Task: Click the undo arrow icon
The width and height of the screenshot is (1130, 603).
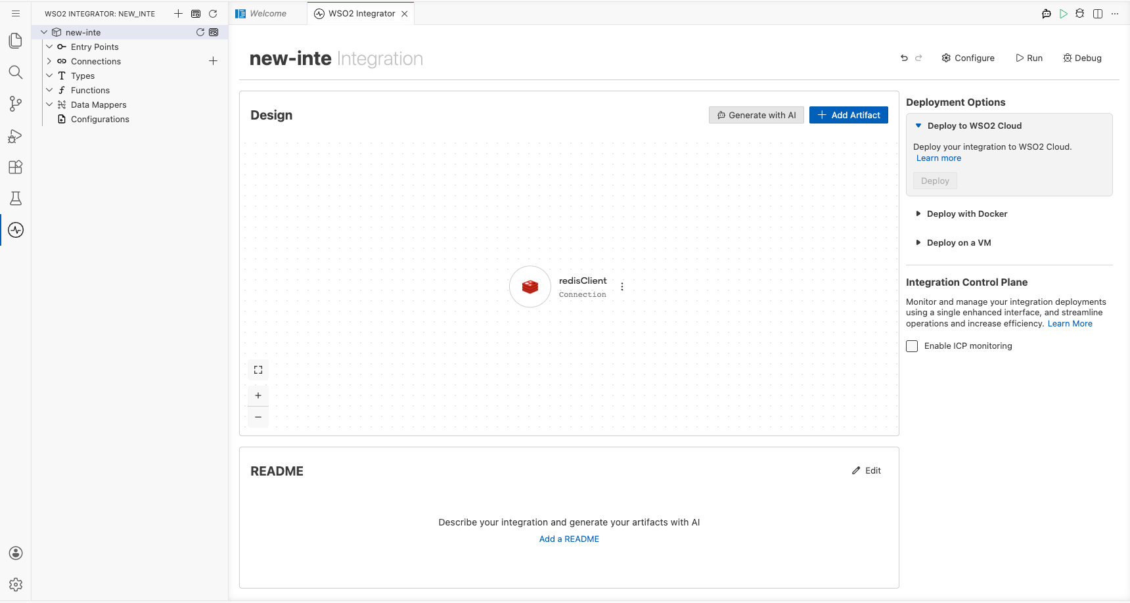Action: point(904,58)
